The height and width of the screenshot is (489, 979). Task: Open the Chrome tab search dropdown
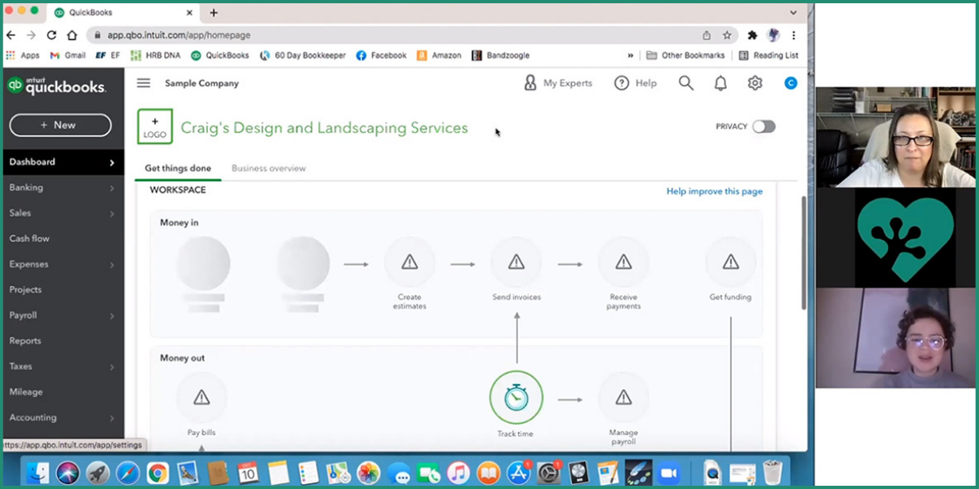794,13
